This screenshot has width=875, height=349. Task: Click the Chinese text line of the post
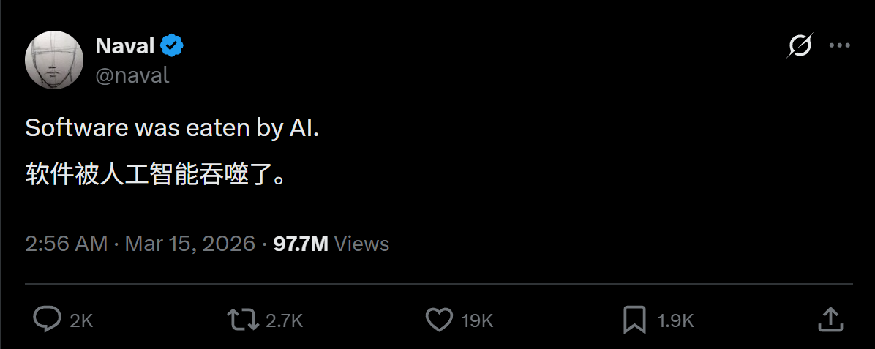click(x=154, y=175)
